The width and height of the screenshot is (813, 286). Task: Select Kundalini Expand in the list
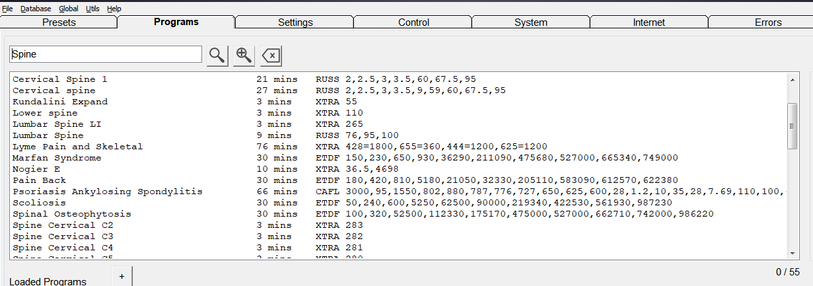399,102
